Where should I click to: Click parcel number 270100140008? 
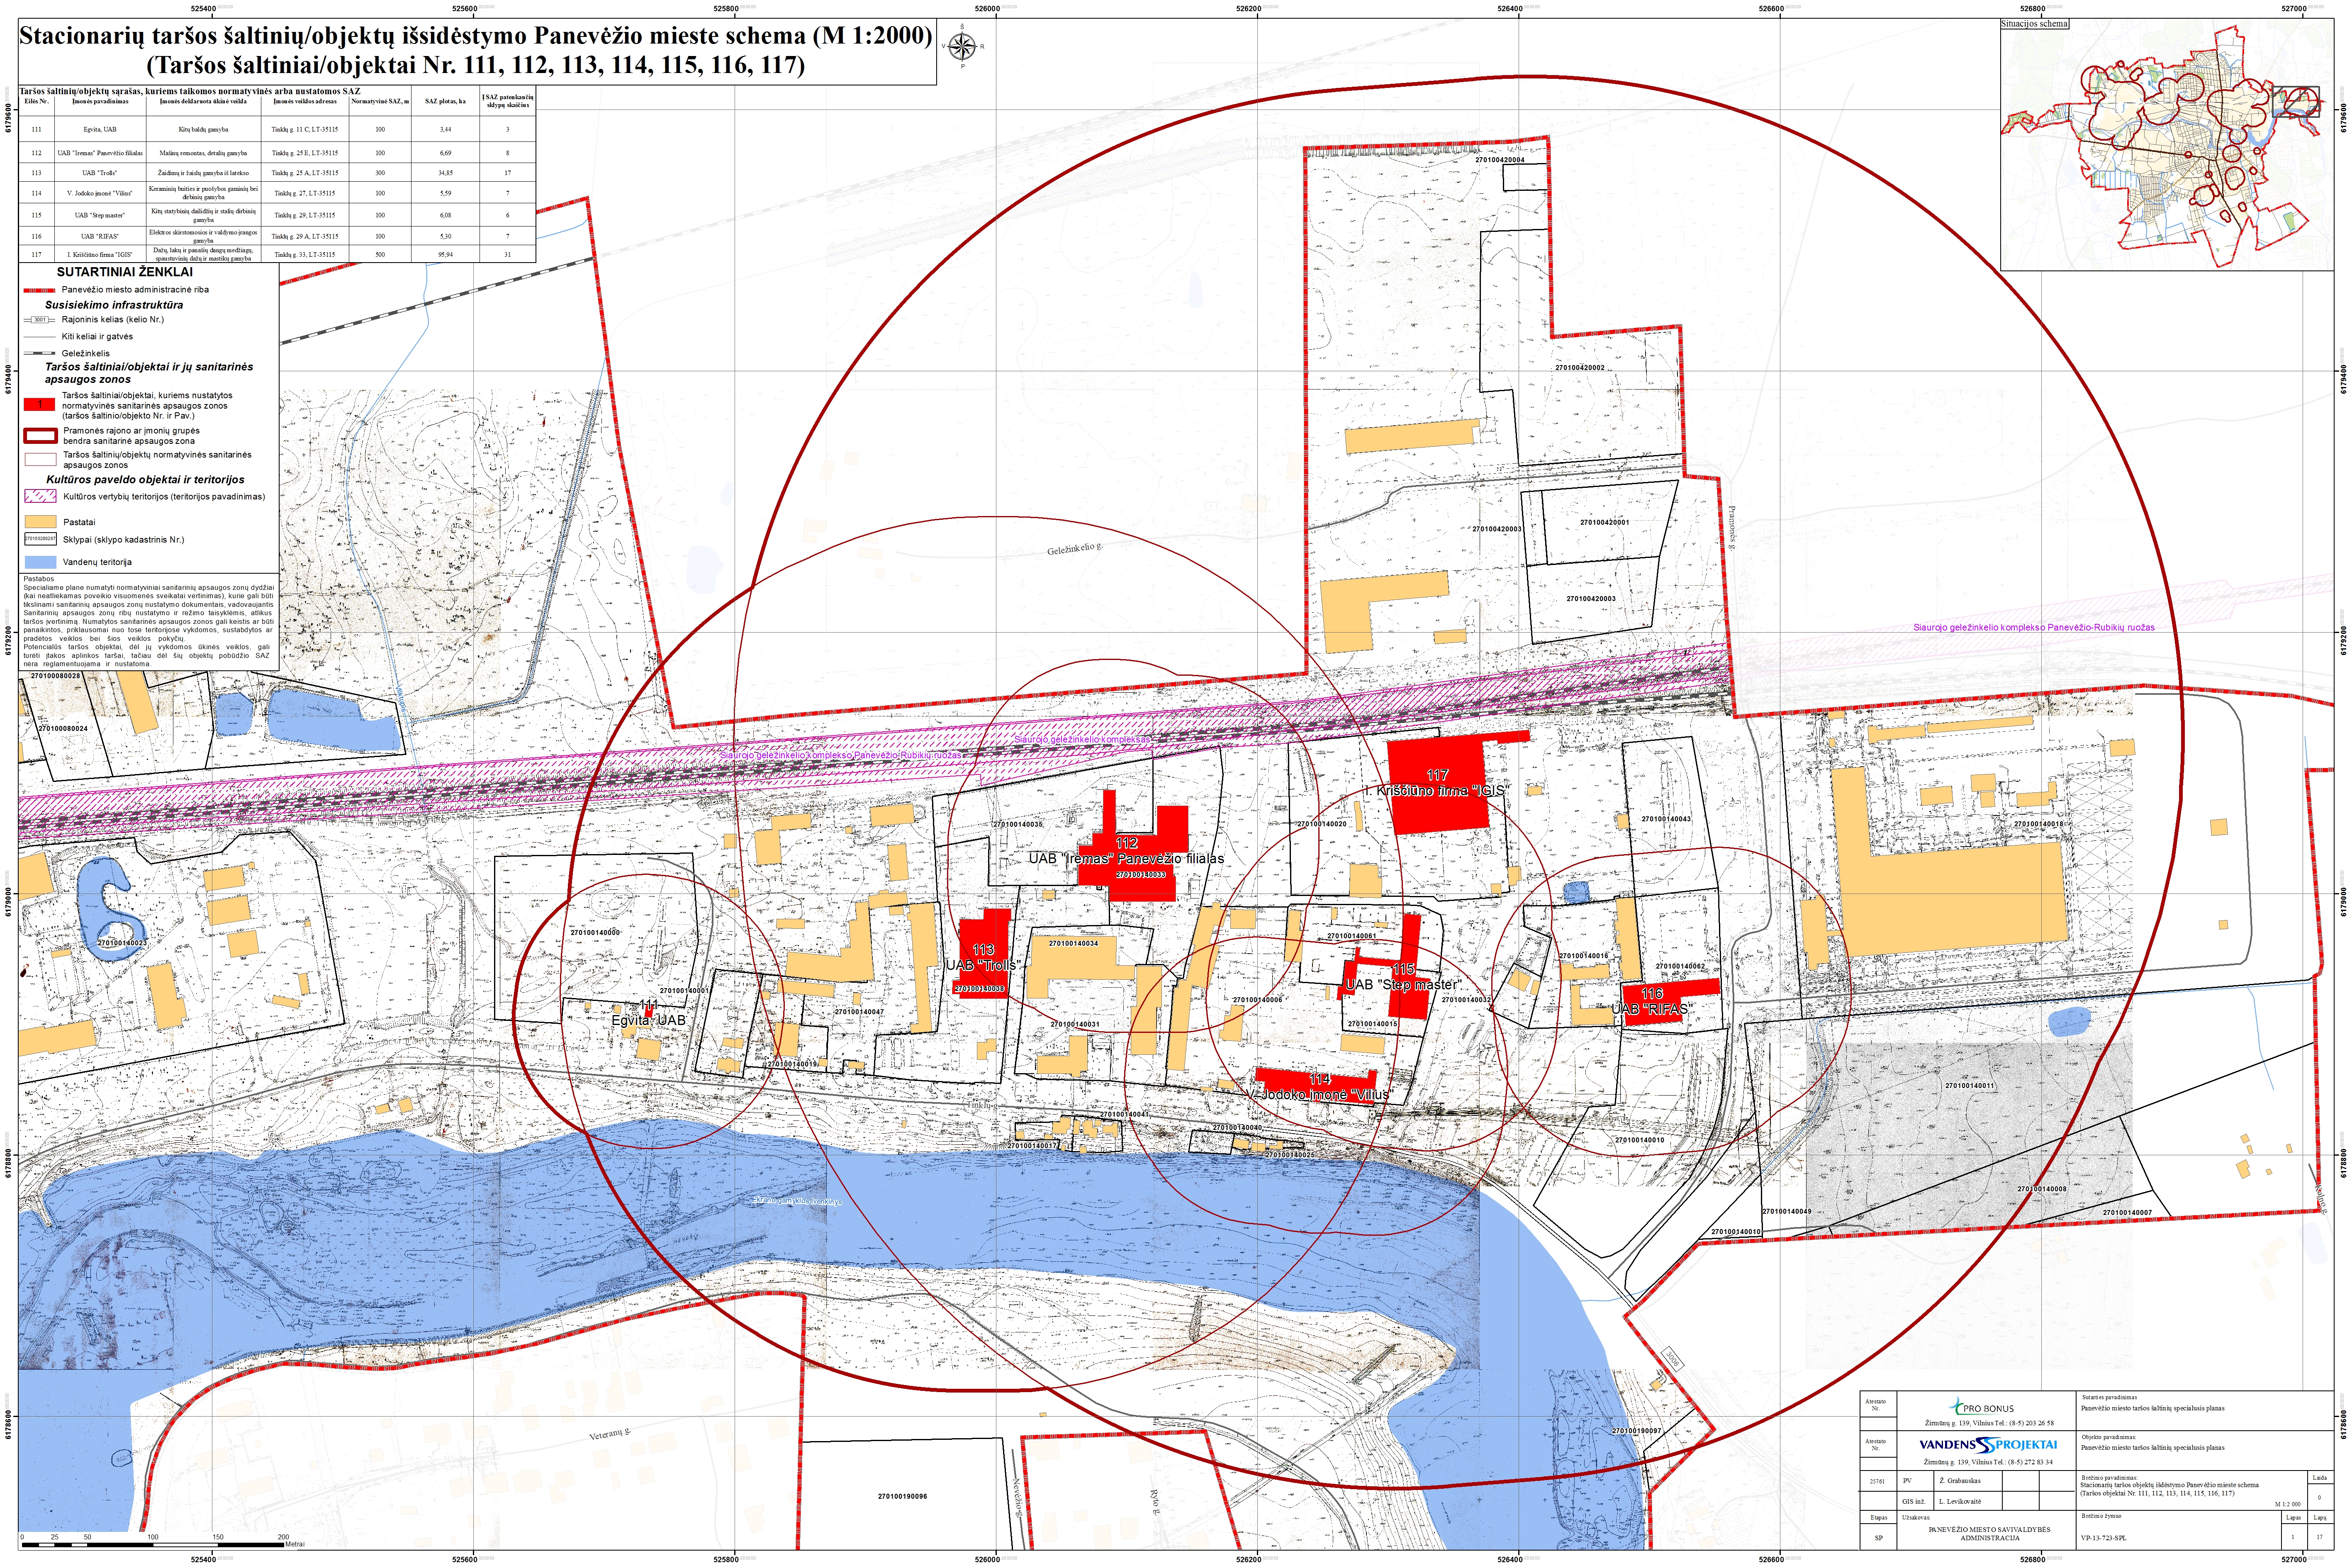2042,1189
